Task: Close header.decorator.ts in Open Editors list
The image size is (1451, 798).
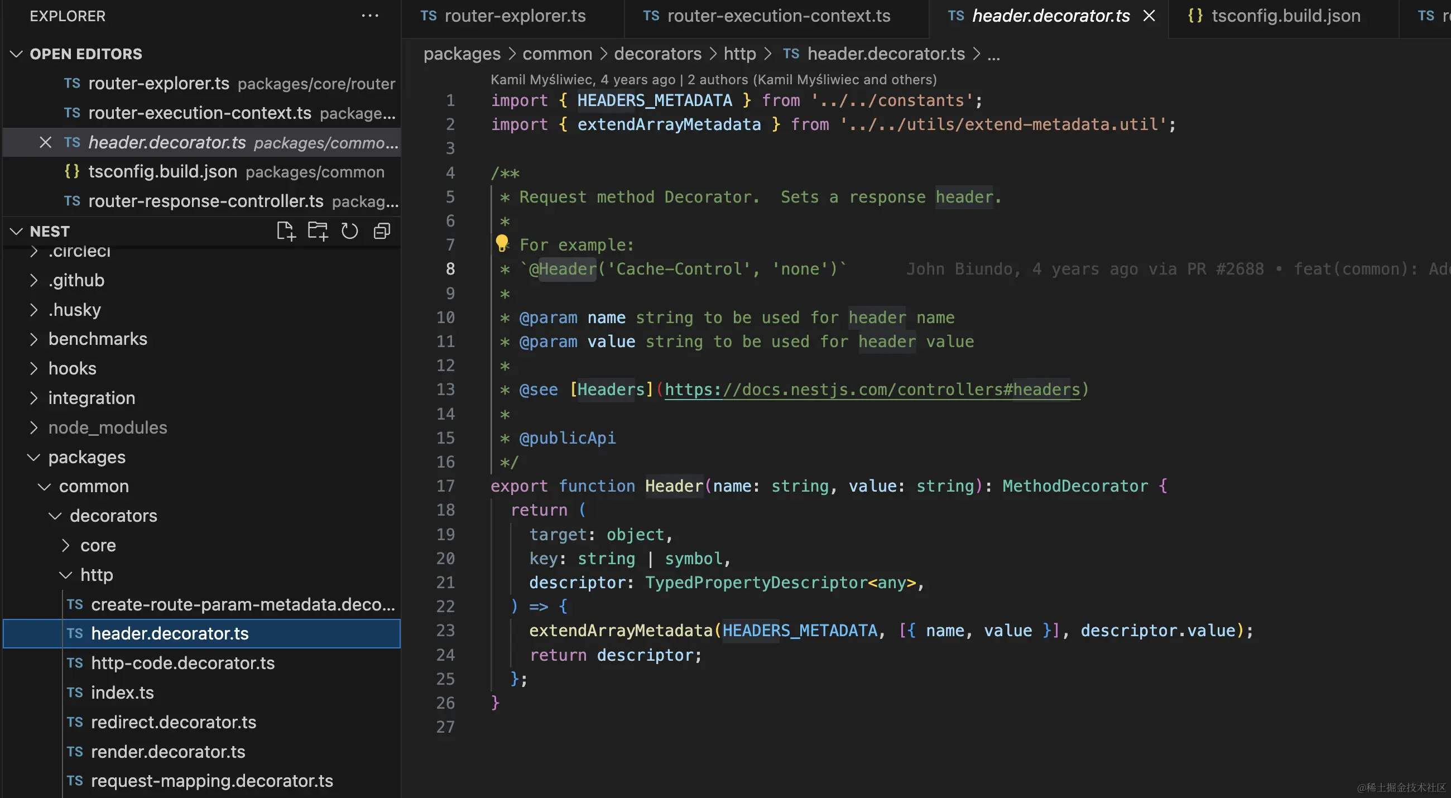Action: click(x=46, y=142)
